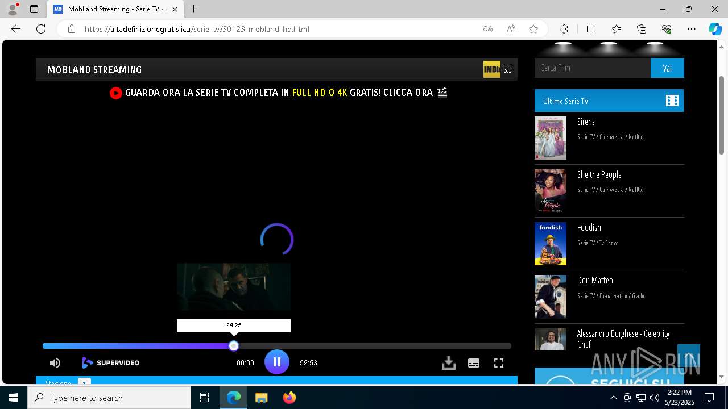Screen dimensions: 728x409
Task: Download the video using the download icon
Action: tap(449, 363)
